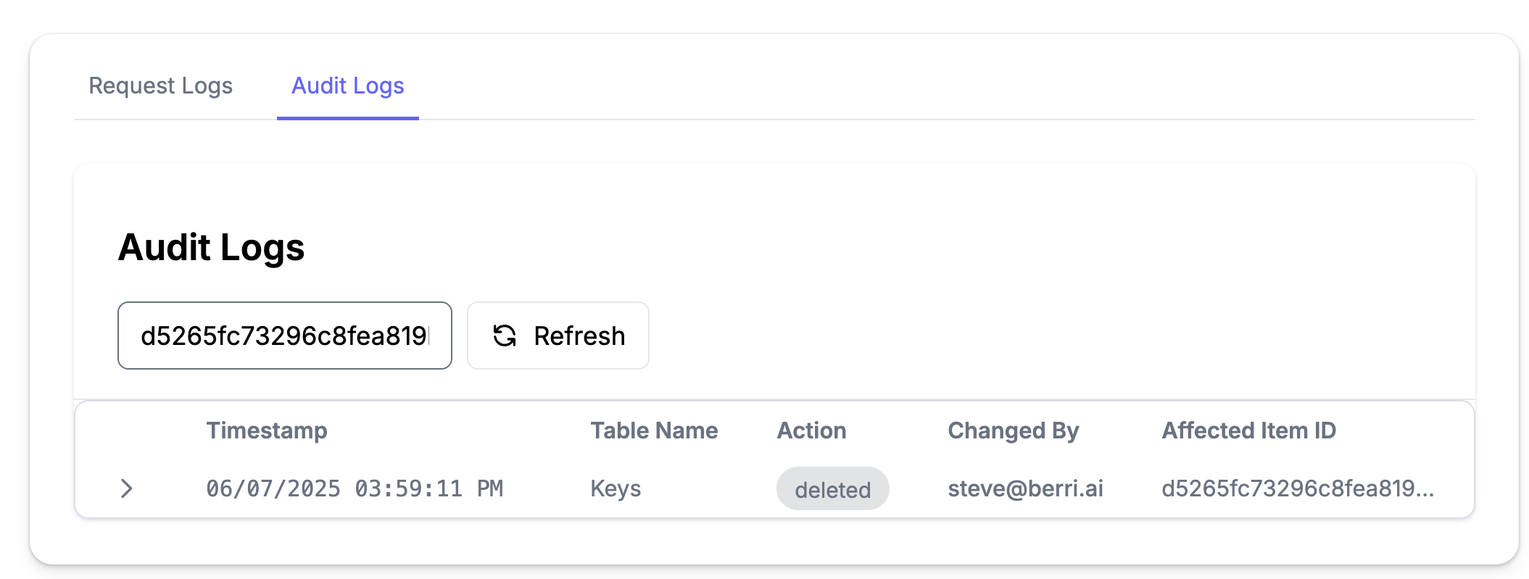The width and height of the screenshot is (1529, 579).
Task: Select the Audit Logs tab
Action: [347, 86]
